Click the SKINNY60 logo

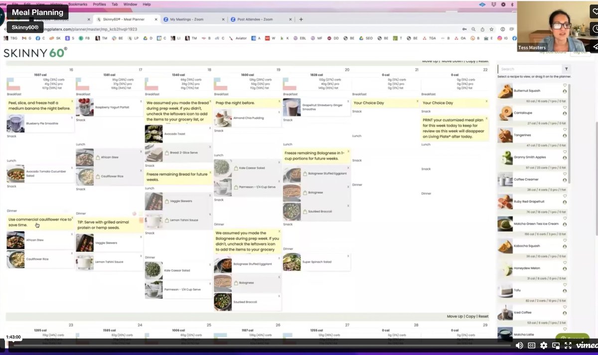tap(35, 52)
